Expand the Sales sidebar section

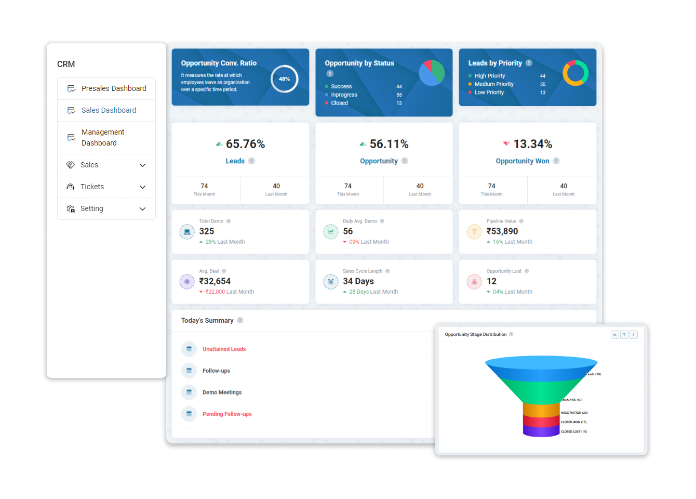point(106,165)
